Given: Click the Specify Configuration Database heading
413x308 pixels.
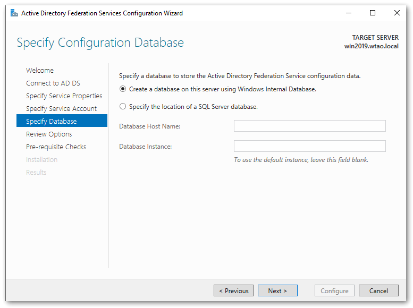Looking at the screenshot, I should 100,43.
